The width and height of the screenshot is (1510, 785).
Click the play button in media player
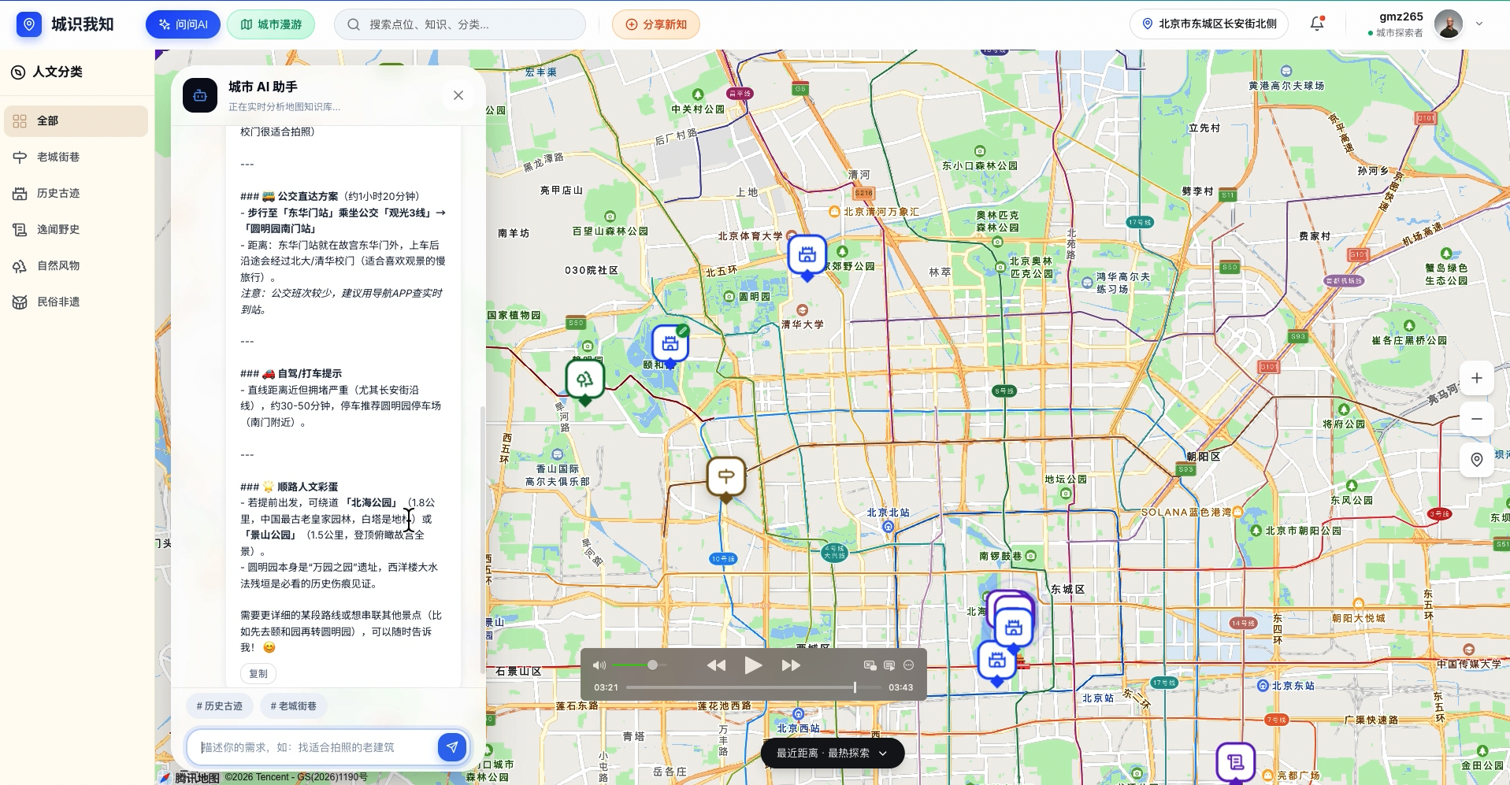753,665
